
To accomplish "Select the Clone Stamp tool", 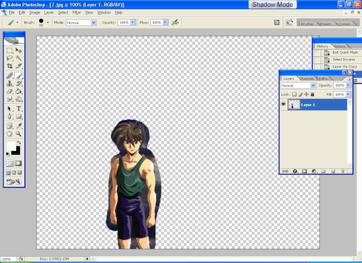I will (10, 83).
